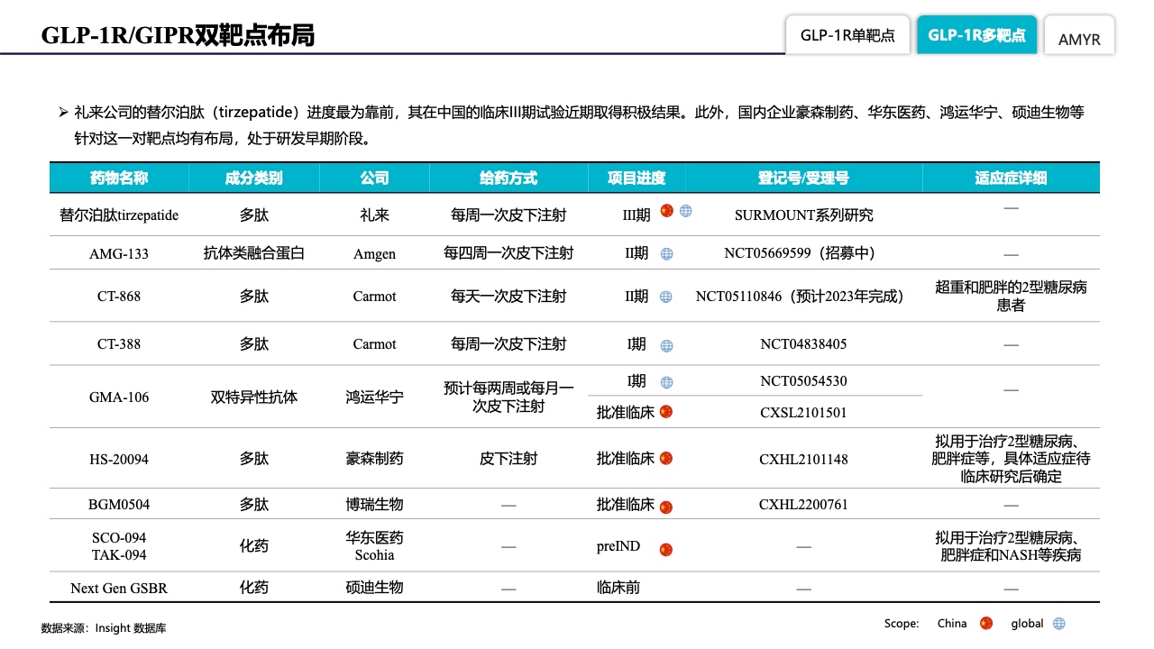Click the globe icon in the Scope legend
This screenshot has height=649, width=1154.
[x=1059, y=623]
